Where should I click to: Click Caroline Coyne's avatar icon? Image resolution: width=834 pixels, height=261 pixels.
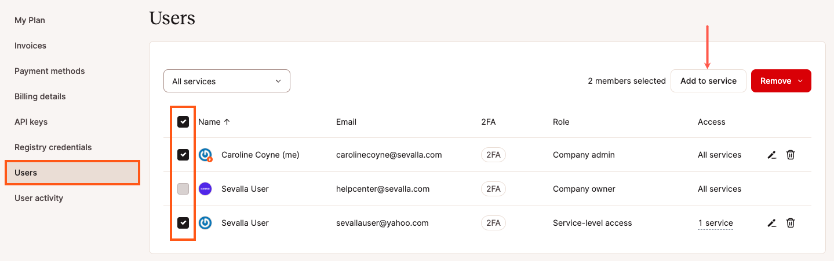tap(205, 155)
